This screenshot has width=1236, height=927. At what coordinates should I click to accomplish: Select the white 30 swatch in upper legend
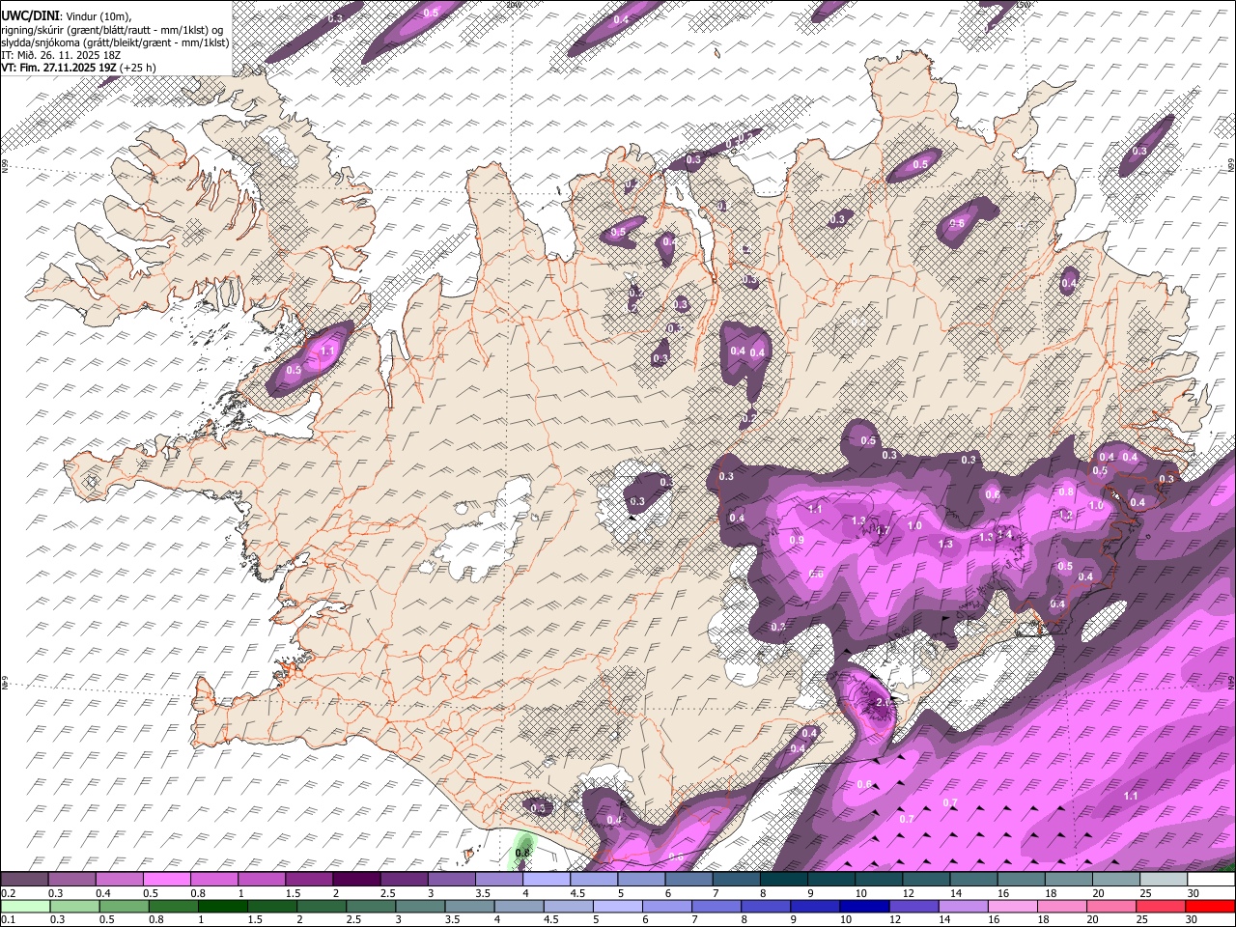[1210, 880]
